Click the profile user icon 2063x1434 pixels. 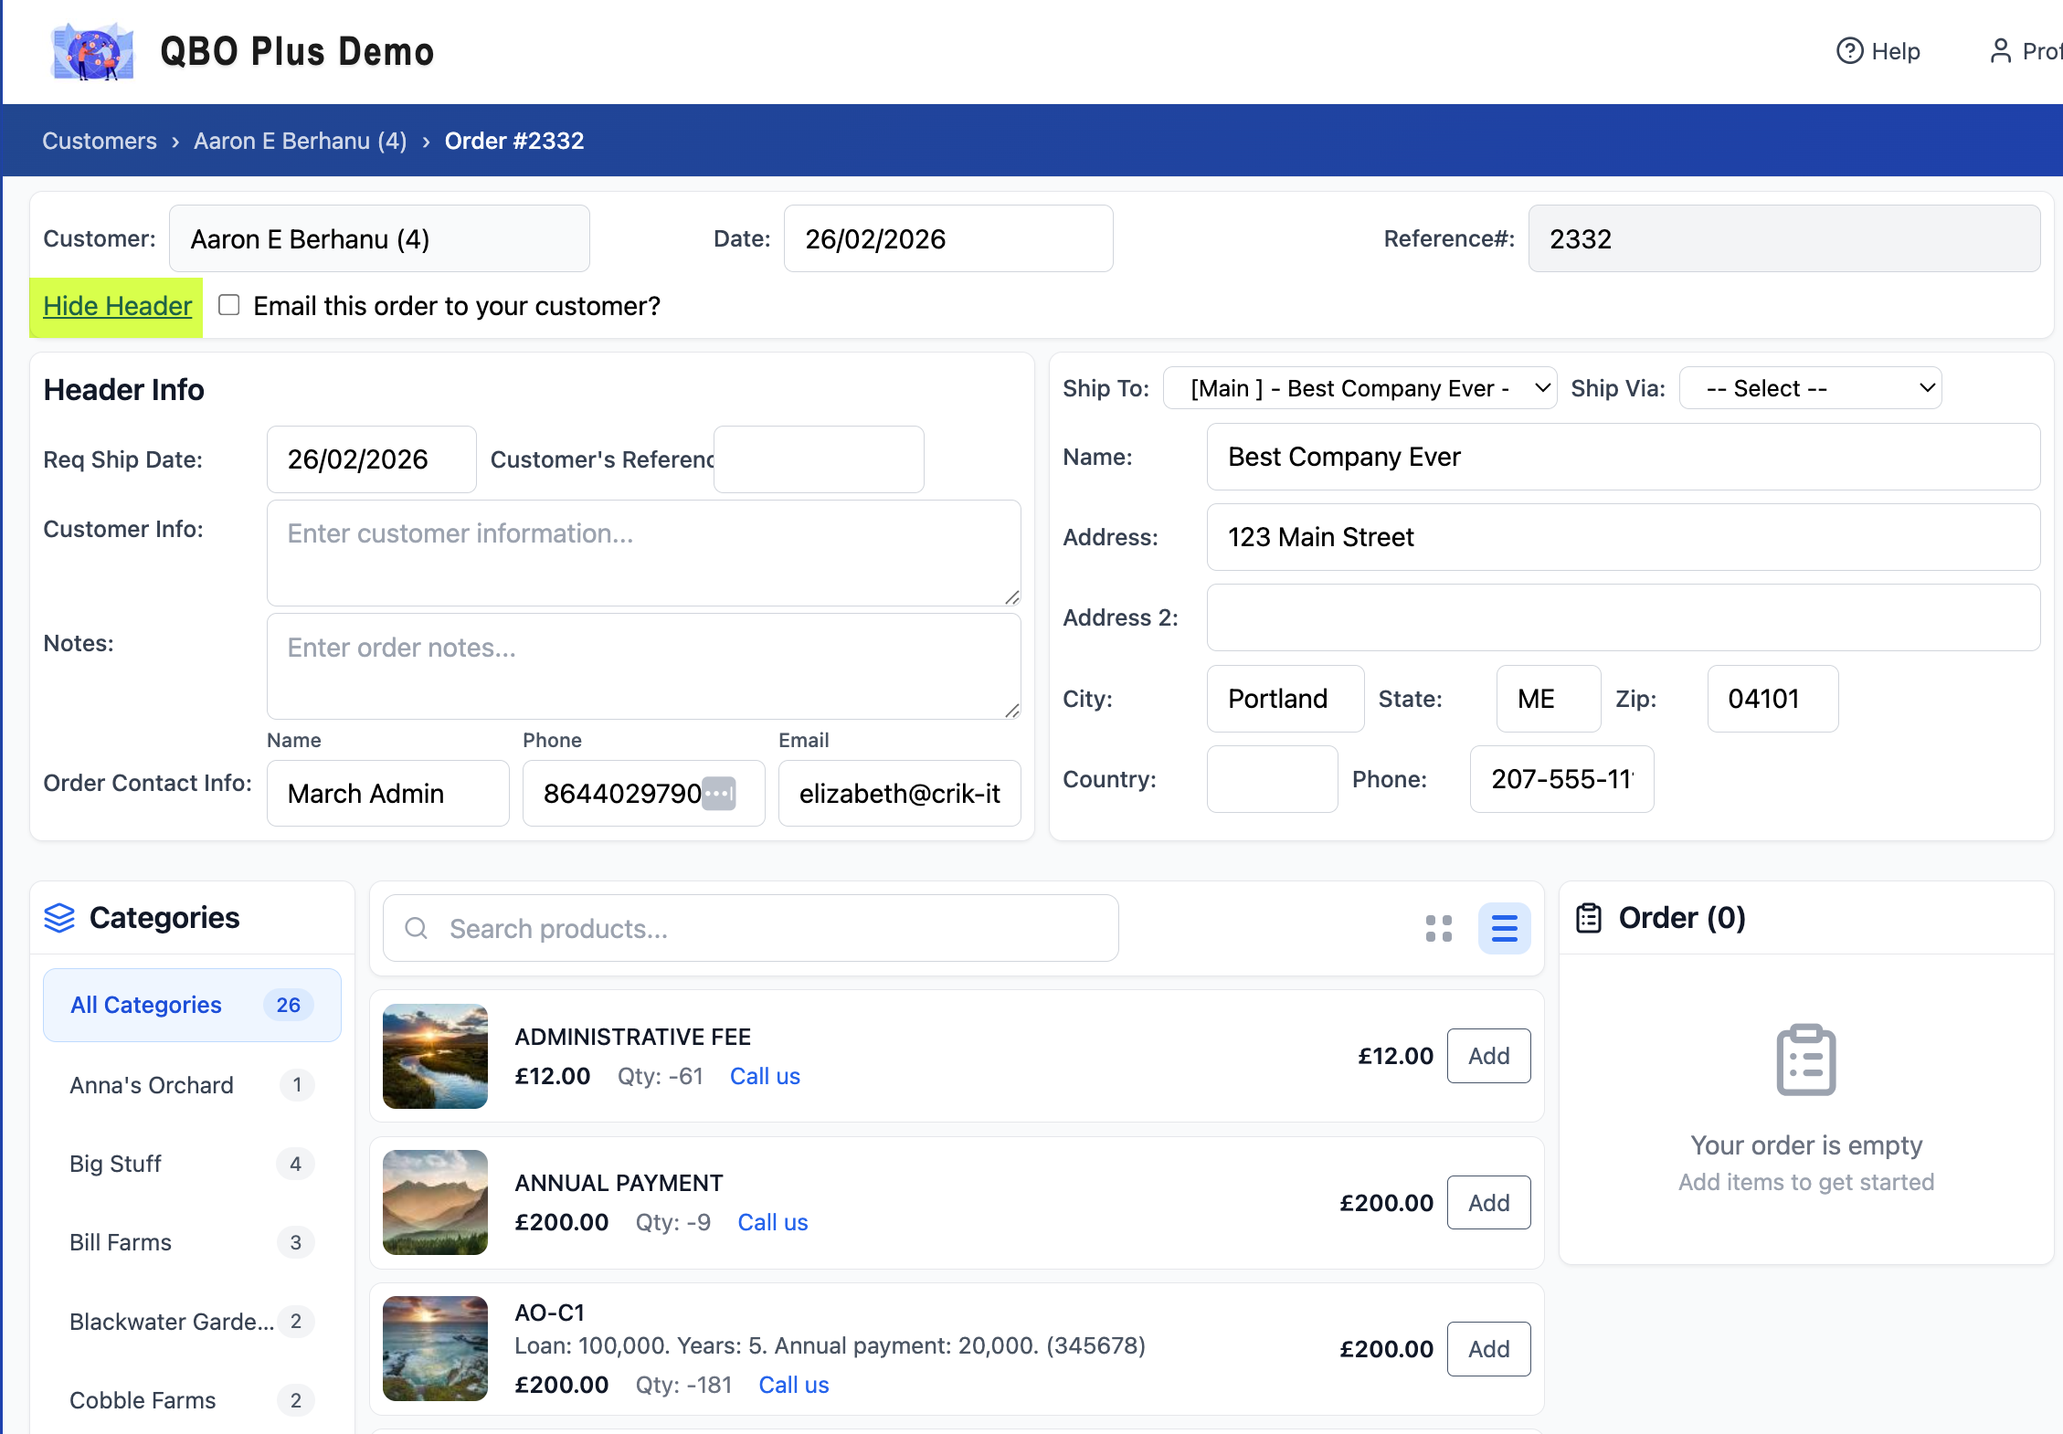[2000, 51]
